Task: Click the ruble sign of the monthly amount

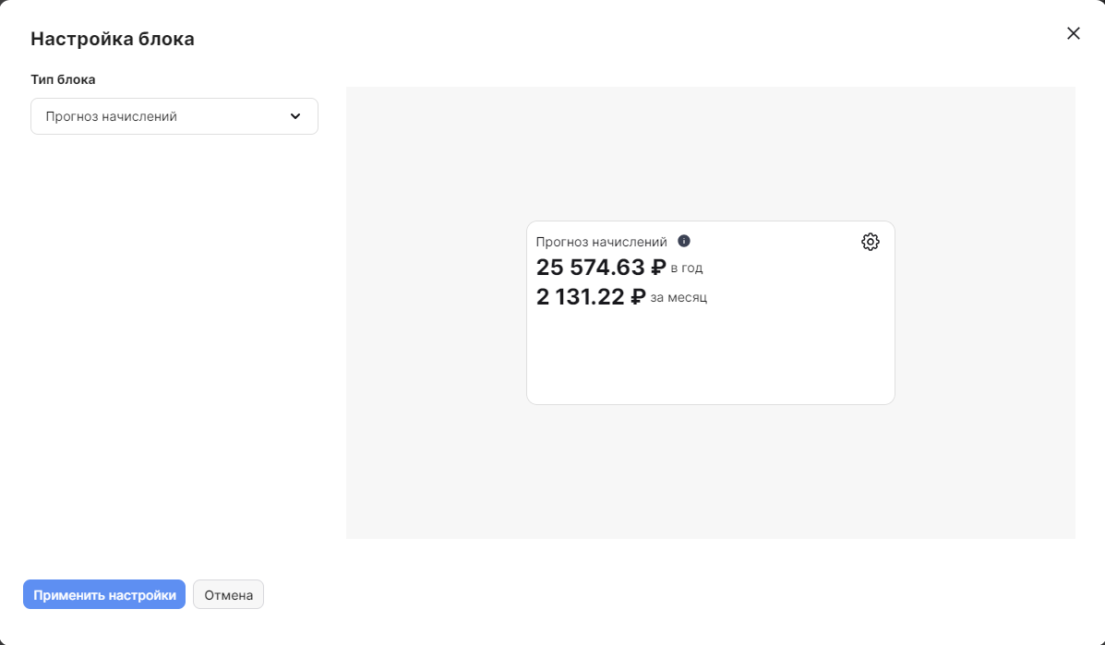Action: (637, 297)
